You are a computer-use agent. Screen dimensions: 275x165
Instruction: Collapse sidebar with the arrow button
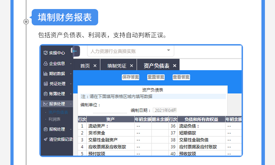[x=76, y=51]
